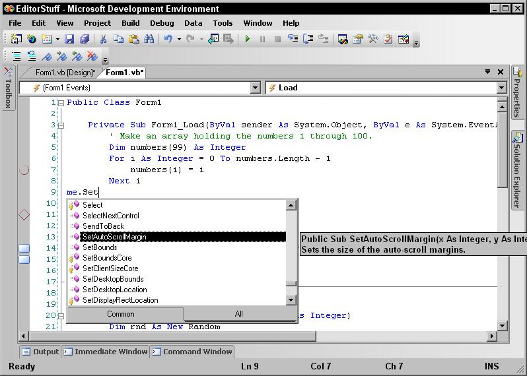Click the Add New Item icon
The height and width of the screenshot is (376, 527).
[x=47, y=39]
